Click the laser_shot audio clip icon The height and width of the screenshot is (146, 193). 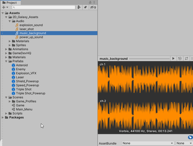click(x=17, y=29)
